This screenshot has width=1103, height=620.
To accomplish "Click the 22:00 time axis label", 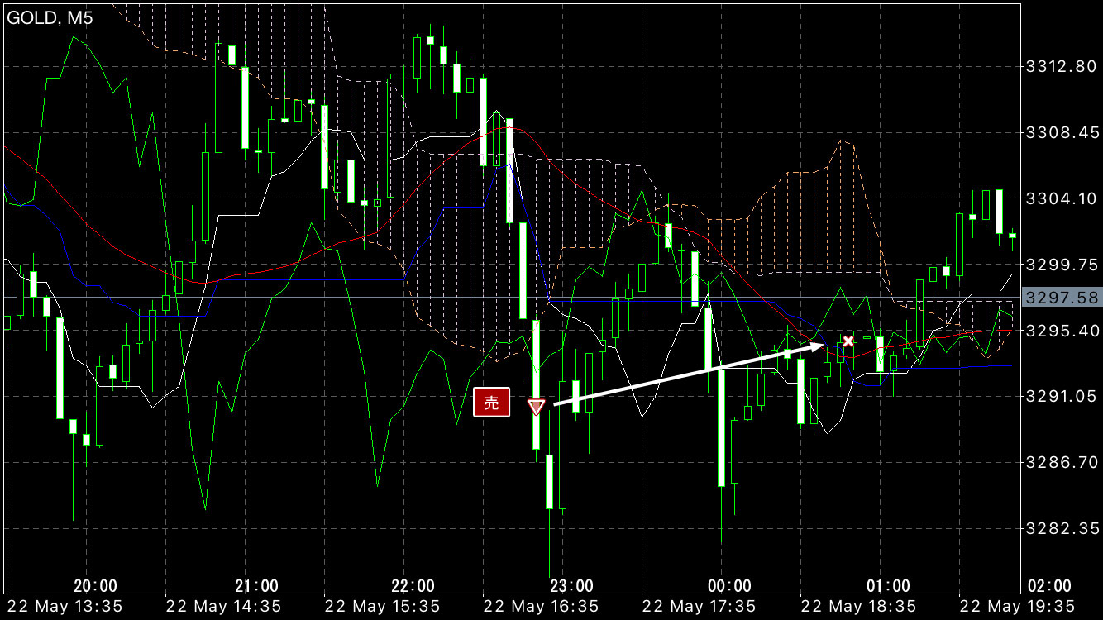I will pyautogui.click(x=413, y=586).
